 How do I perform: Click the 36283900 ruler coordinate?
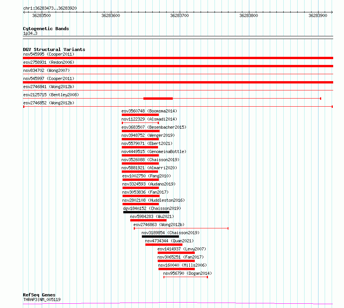pos(318,15)
